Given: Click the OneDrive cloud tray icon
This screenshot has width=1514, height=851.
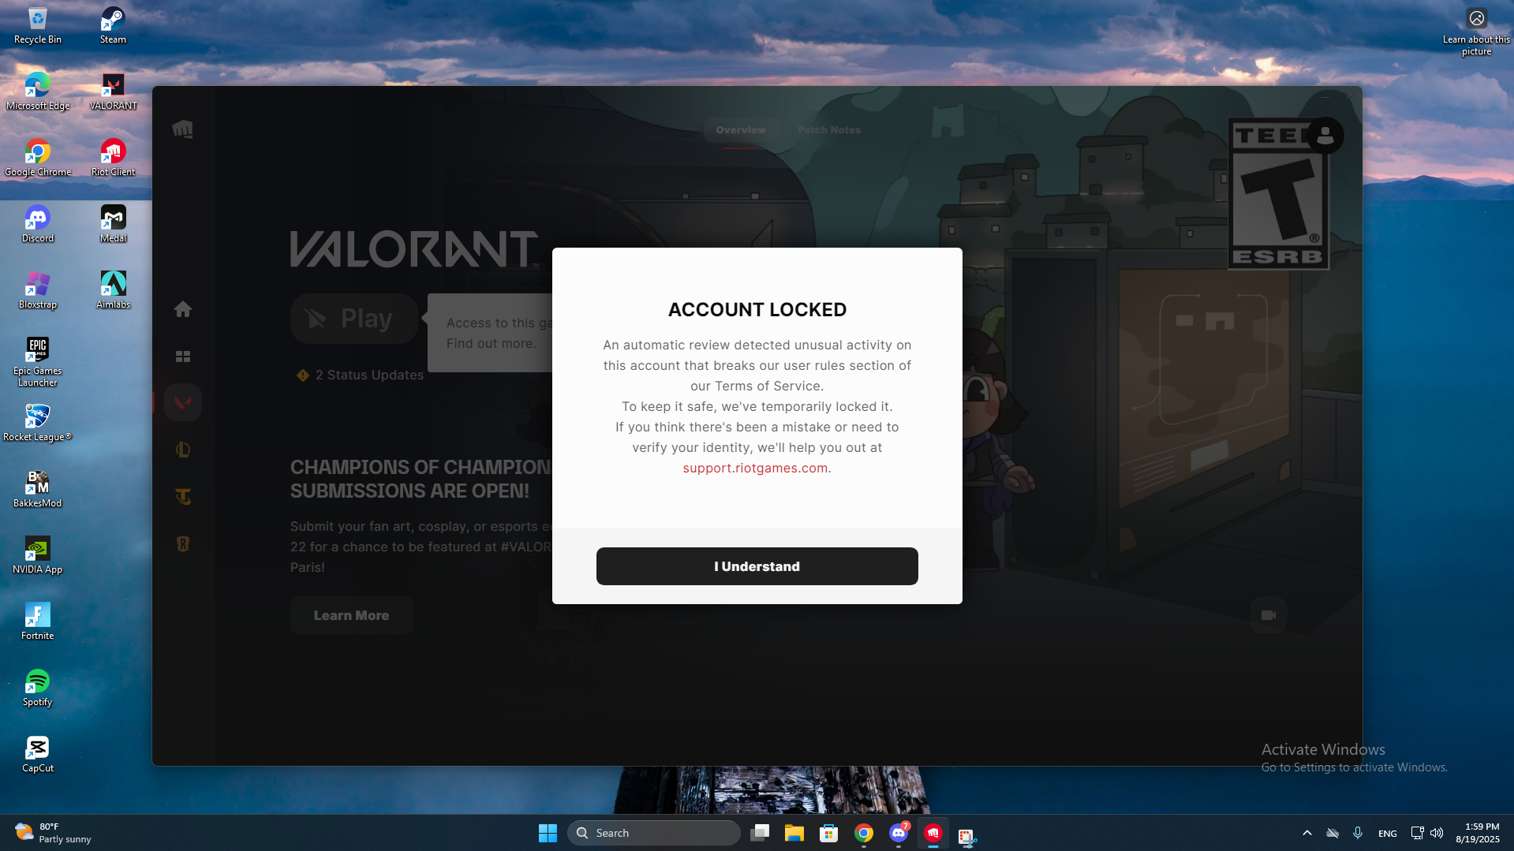Looking at the screenshot, I should [1333, 833].
